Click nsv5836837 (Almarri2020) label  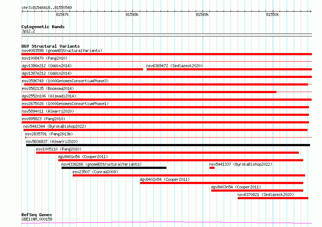point(52,141)
